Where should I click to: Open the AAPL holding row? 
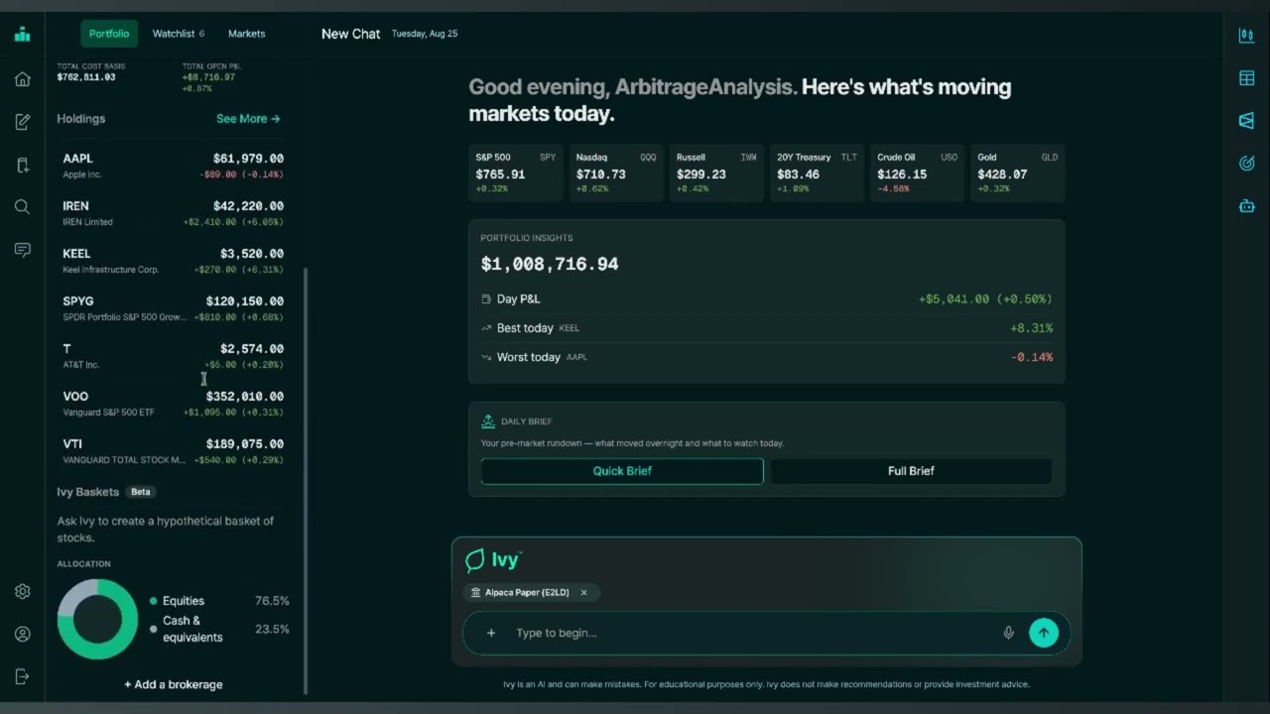pyautogui.click(x=173, y=166)
